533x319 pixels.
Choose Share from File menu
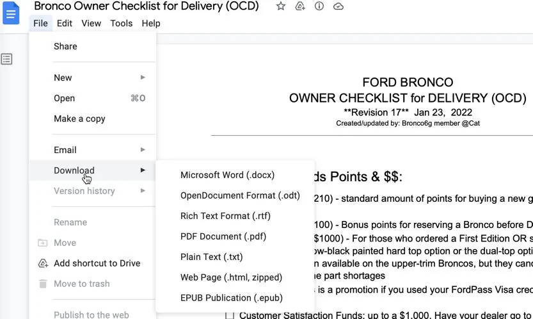(x=92, y=46)
